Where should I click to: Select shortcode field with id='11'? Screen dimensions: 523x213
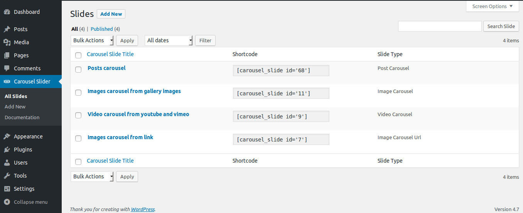coord(281,93)
